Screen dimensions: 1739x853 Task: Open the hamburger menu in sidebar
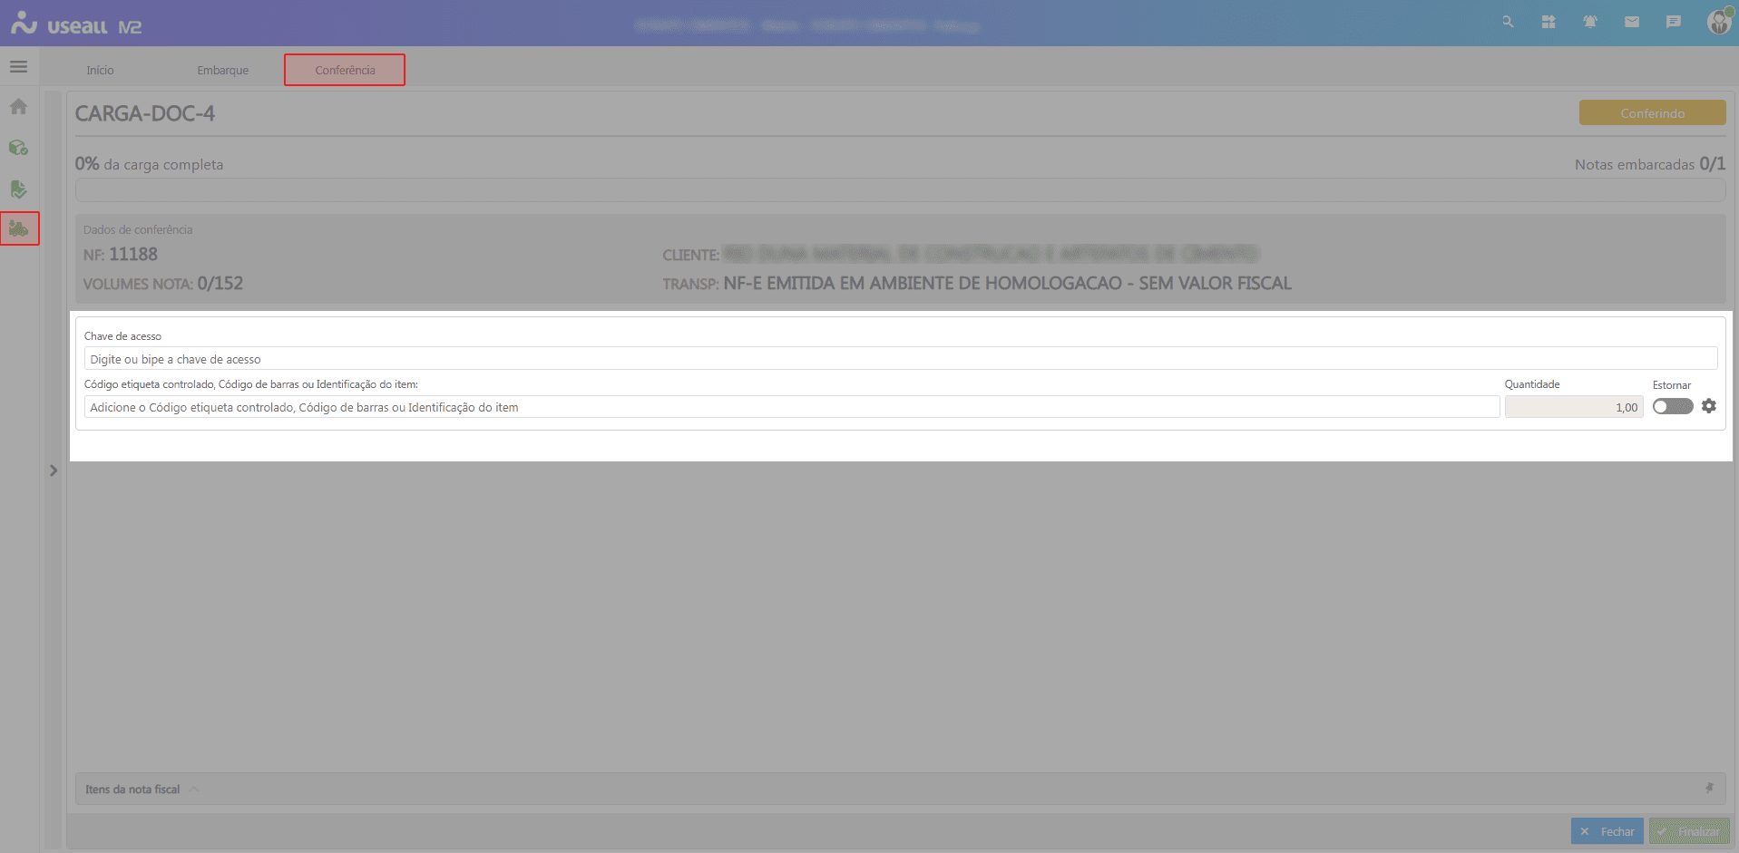click(18, 67)
